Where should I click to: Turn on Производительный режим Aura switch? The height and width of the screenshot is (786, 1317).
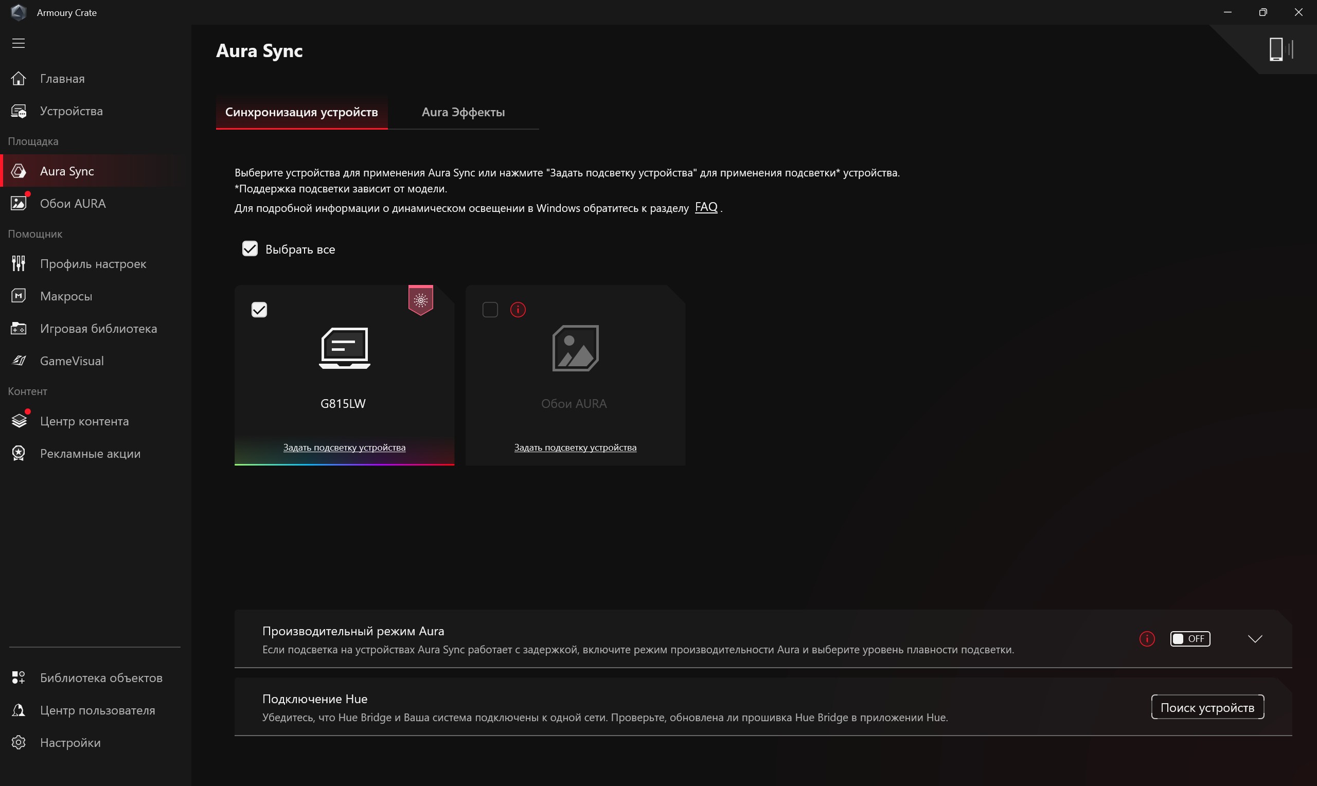(1190, 639)
